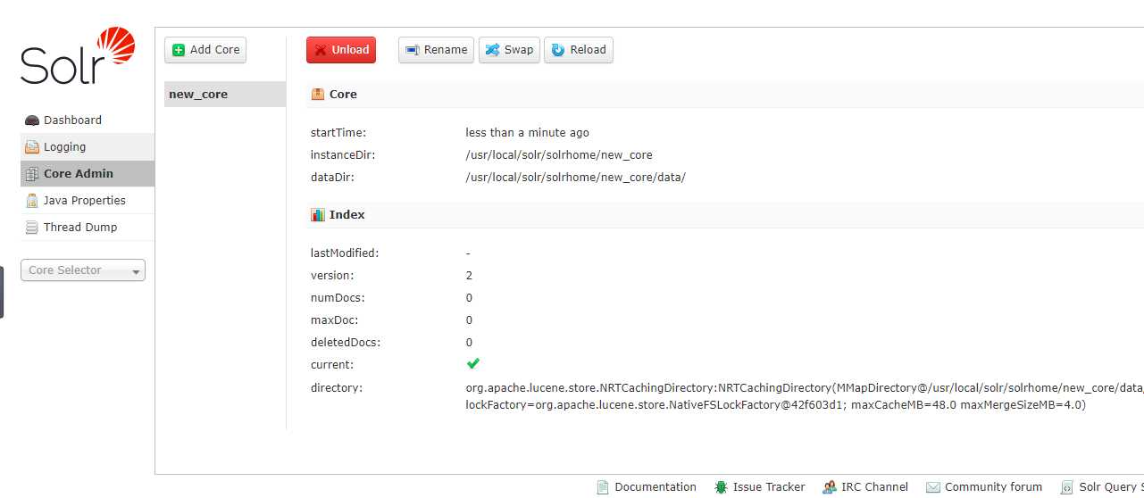This screenshot has width=1144, height=498.
Task: Click the Java Properties jar icon
Action: click(x=32, y=201)
